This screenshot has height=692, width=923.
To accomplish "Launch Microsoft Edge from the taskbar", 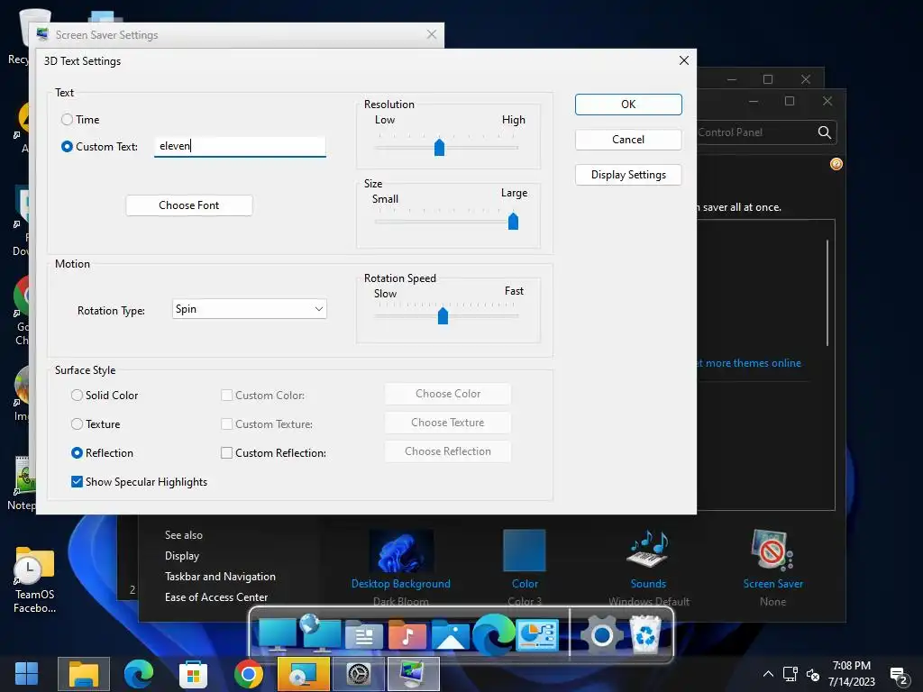I will (138, 674).
